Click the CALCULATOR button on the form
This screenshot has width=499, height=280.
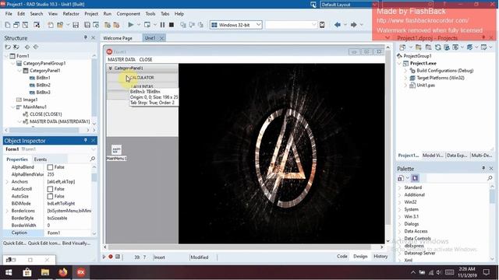pyautogui.click(x=142, y=78)
